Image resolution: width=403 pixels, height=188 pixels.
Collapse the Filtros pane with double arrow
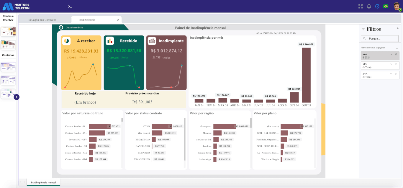(398, 29)
